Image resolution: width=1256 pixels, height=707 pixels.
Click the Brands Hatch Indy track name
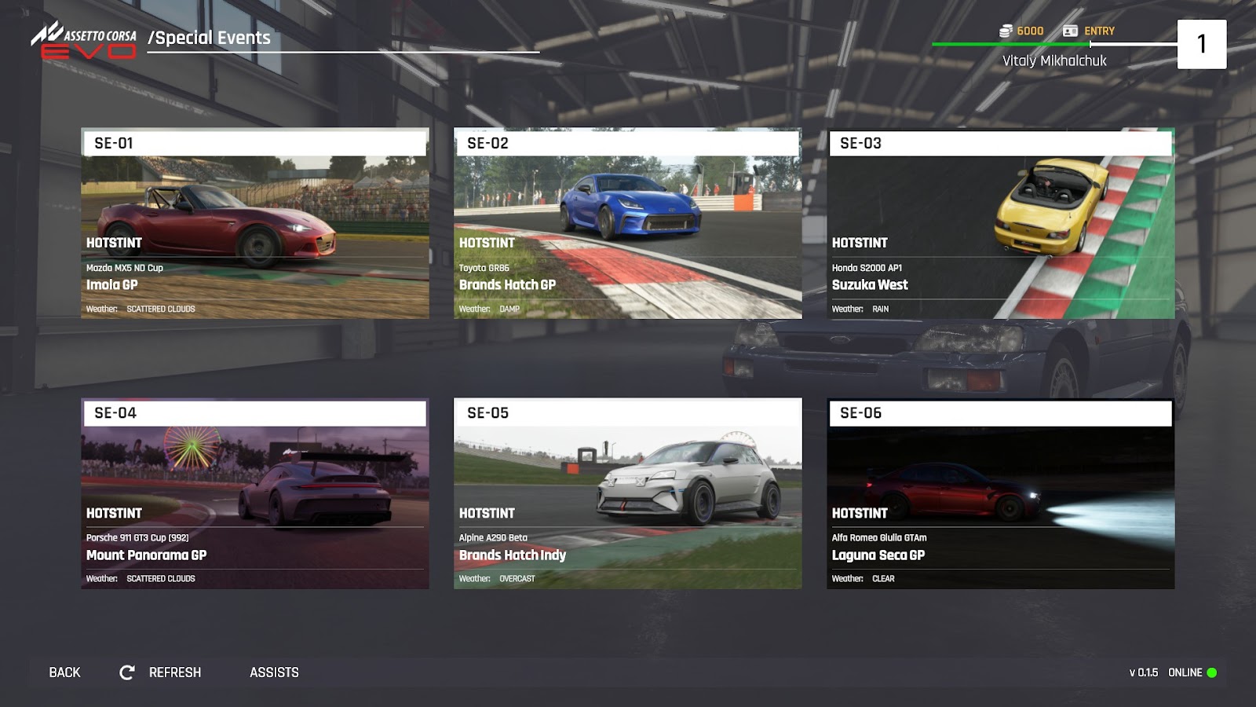tap(513, 555)
